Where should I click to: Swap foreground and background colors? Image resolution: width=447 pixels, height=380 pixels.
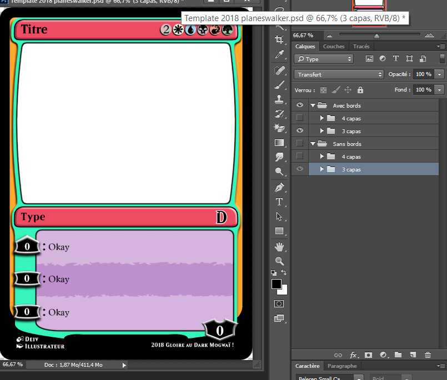pyautogui.click(x=284, y=272)
